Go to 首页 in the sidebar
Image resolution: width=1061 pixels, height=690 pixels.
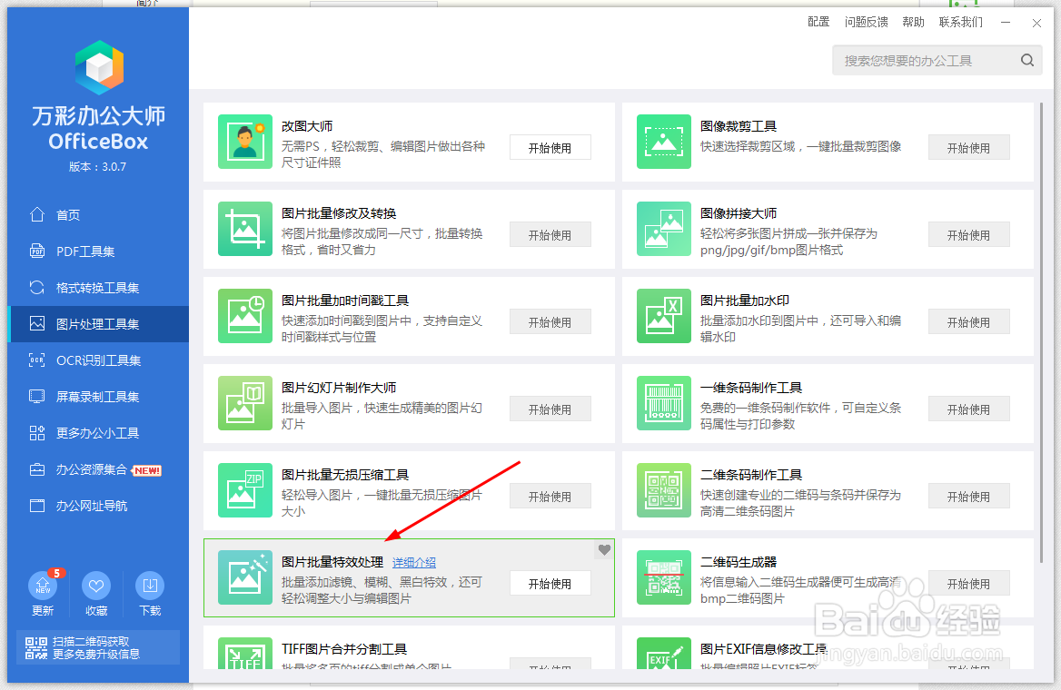point(98,215)
